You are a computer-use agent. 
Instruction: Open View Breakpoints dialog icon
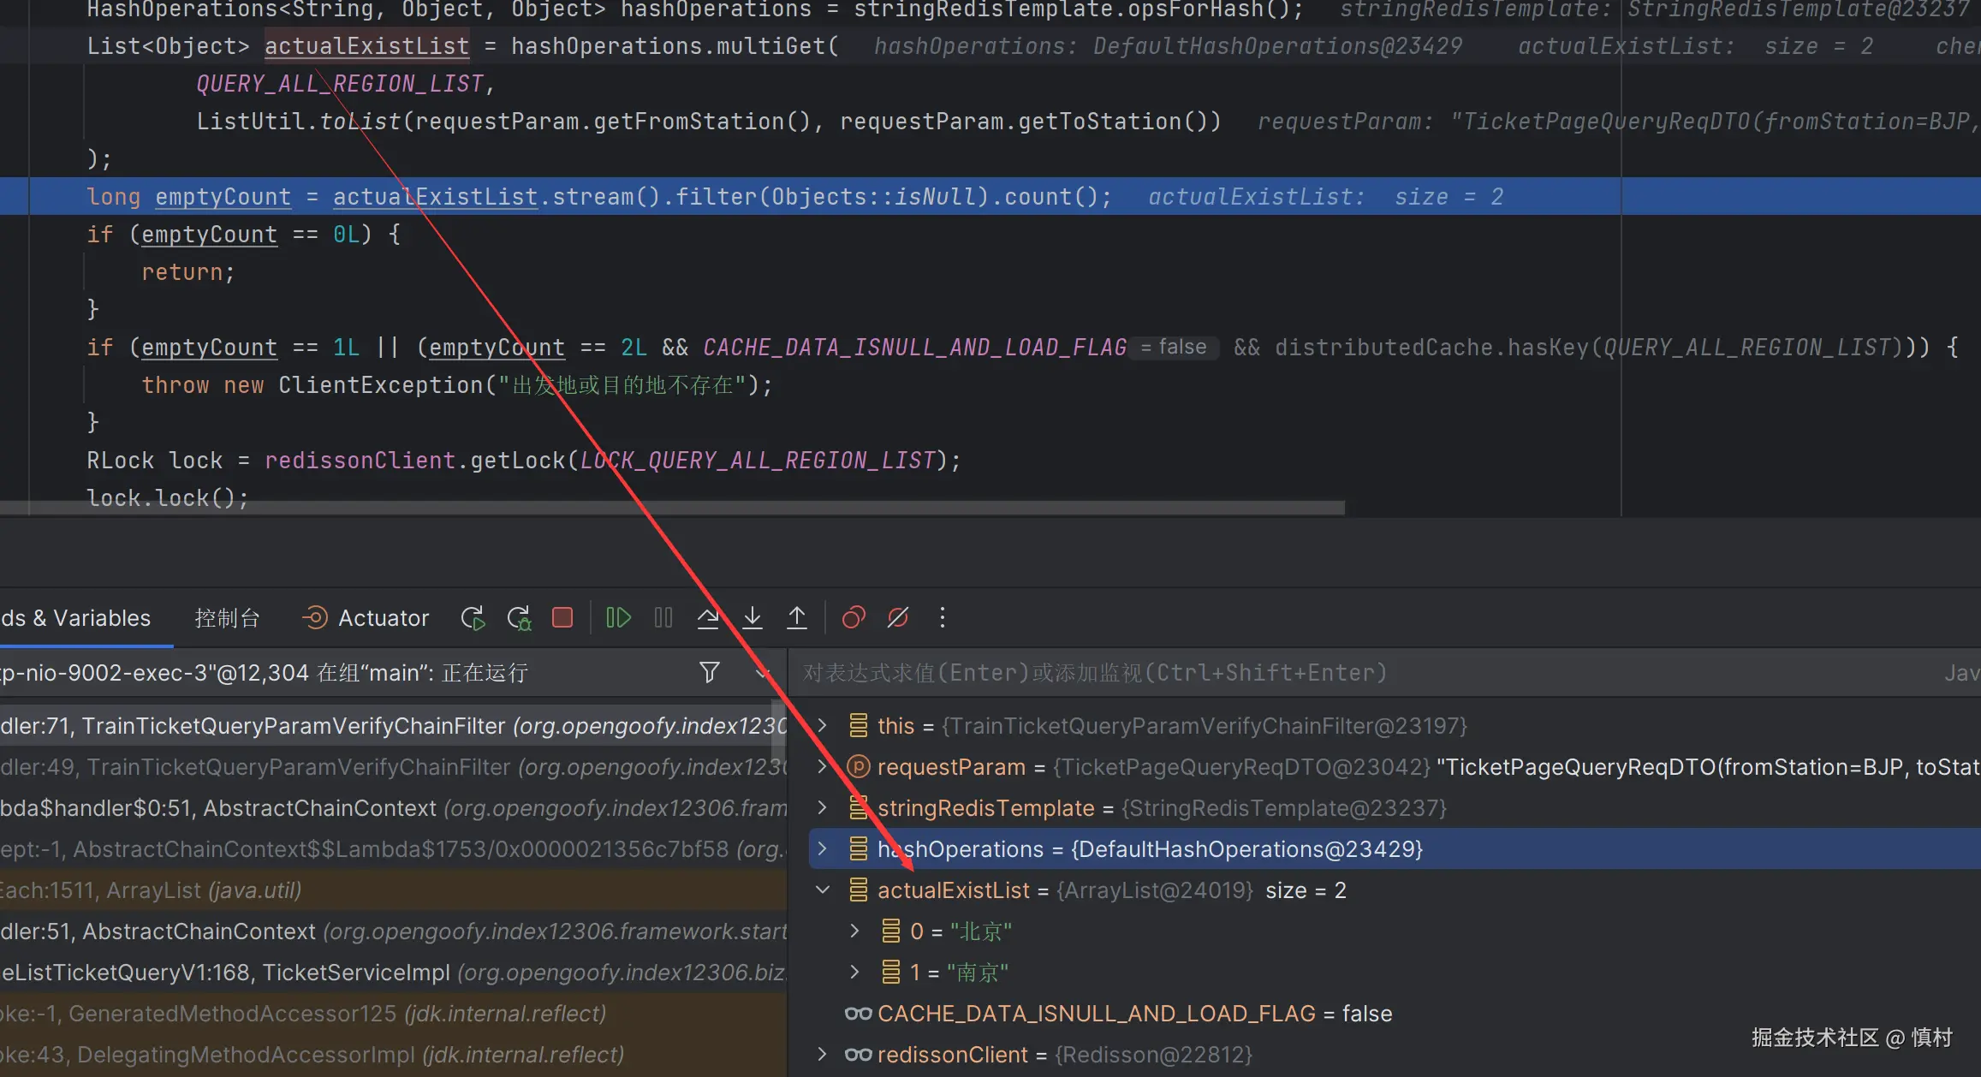pos(854,618)
